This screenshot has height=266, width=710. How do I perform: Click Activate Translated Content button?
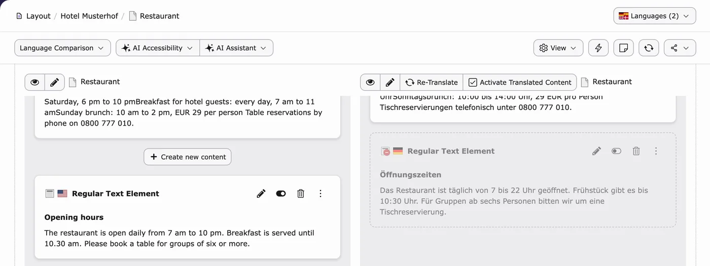520,82
